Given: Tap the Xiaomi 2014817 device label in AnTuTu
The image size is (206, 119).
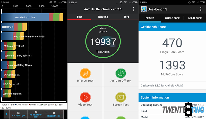Looking at the screenshot, I should pyautogui.click(x=103, y=30).
